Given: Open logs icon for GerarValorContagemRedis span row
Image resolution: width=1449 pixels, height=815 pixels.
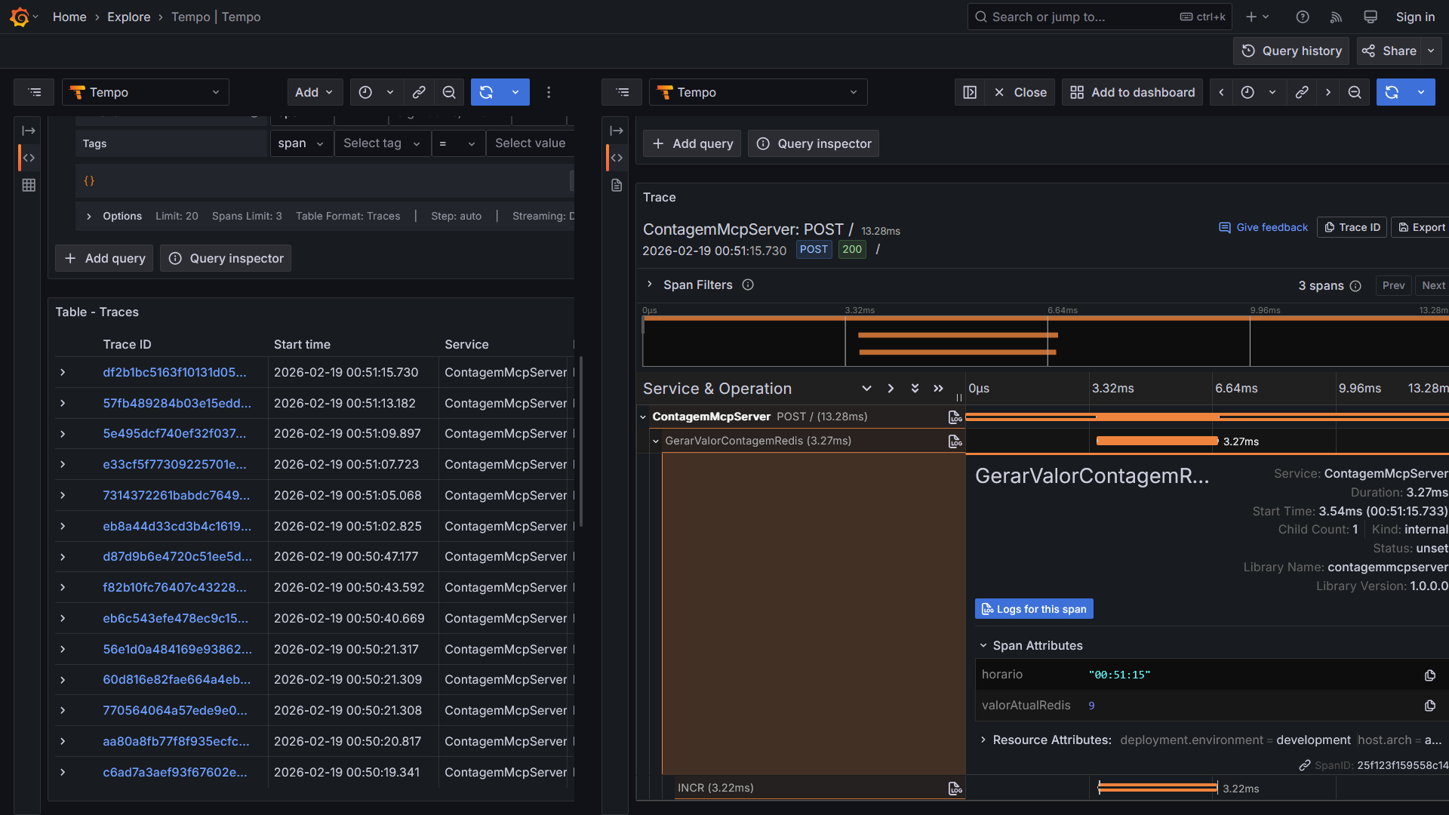Looking at the screenshot, I should click(955, 441).
